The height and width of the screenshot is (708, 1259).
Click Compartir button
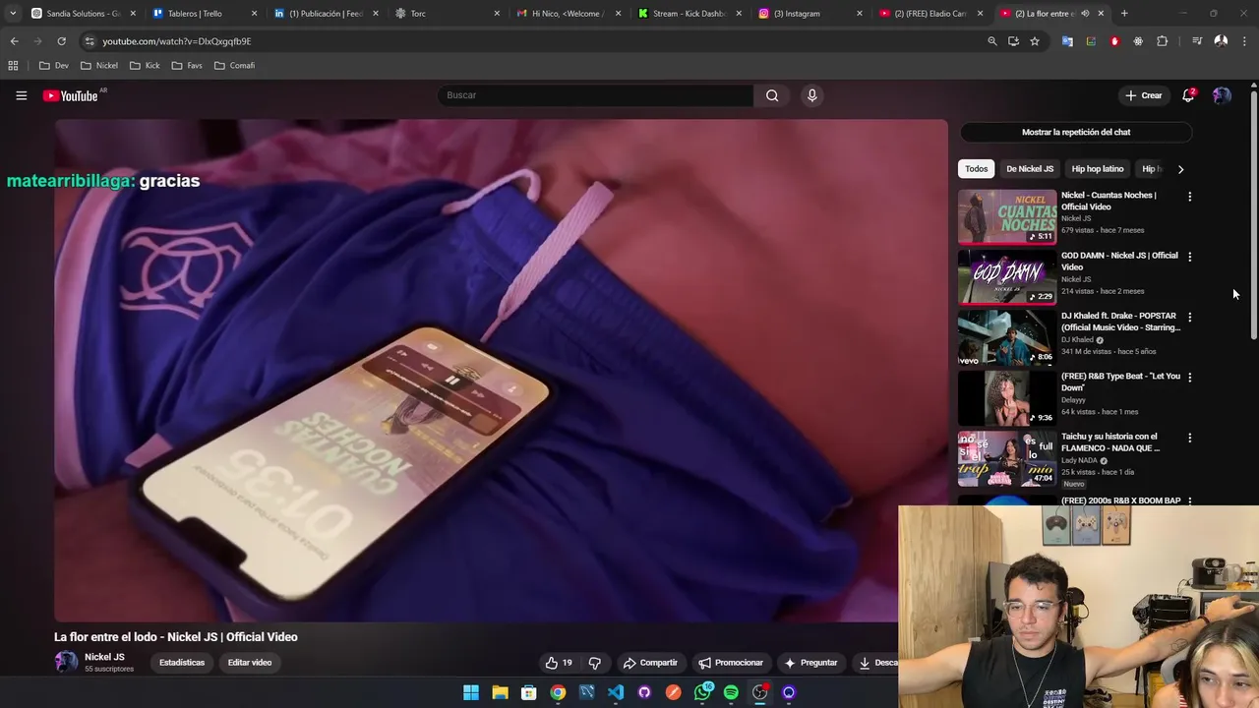(x=650, y=663)
